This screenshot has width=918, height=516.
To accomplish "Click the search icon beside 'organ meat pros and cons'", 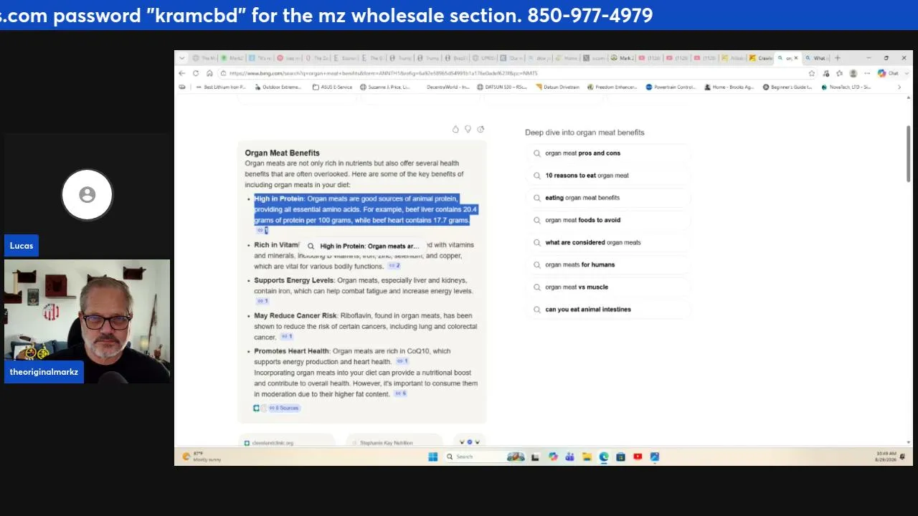I will pos(537,153).
